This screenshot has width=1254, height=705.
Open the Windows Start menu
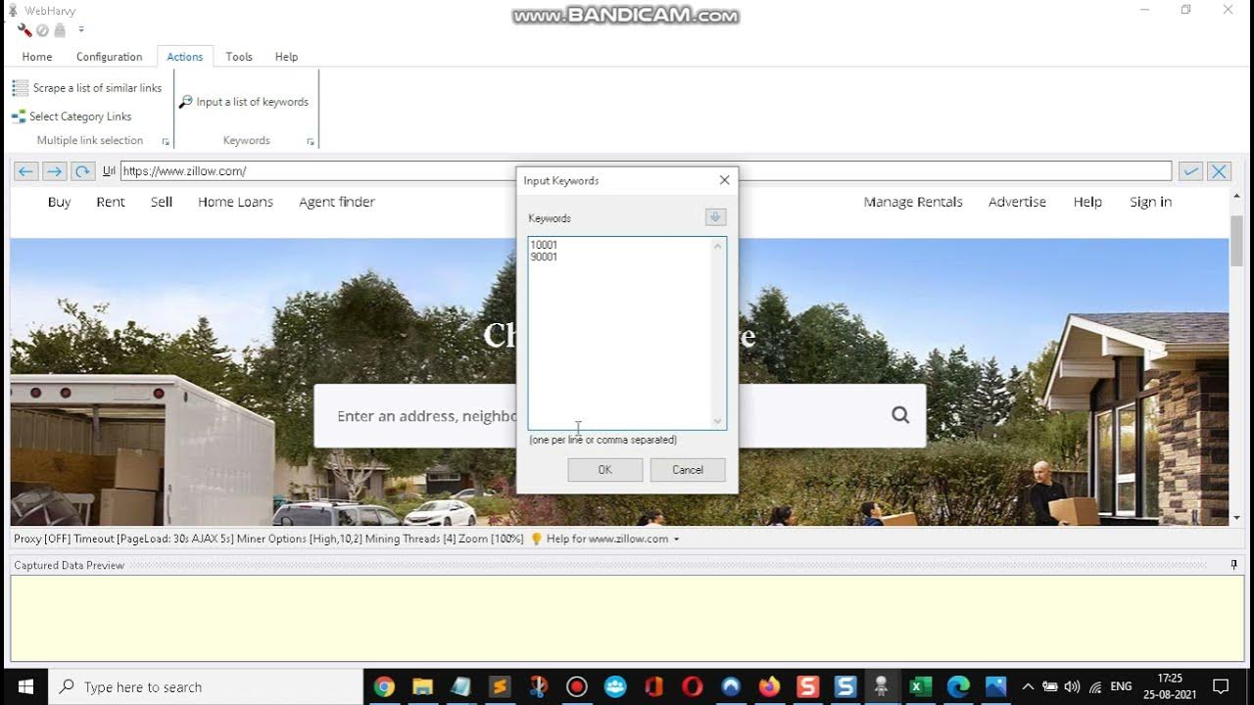click(x=25, y=686)
